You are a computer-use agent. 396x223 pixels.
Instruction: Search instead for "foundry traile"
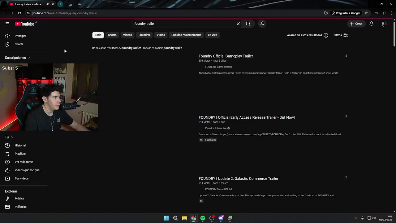coord(173,48)
